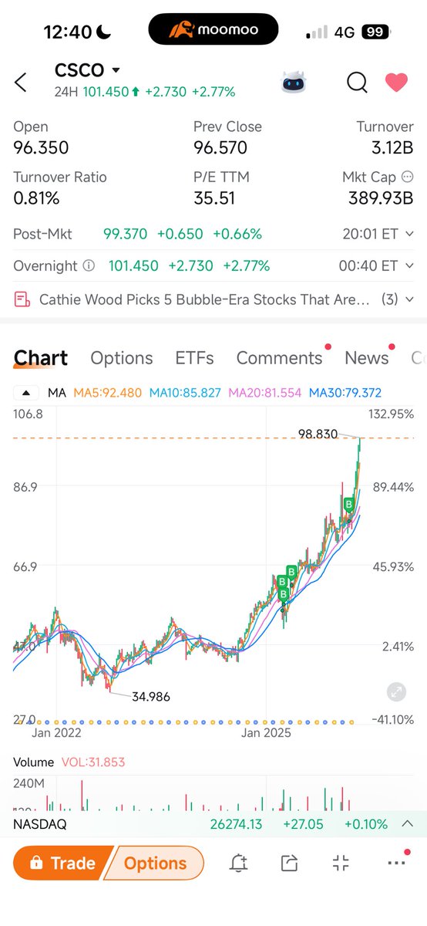Image resolution: width=427 pixels, height=926 pixels.
Task: Tap the Turnover Ratio 0.81% value
Action: pyautogui.click(x=36, y=198)
